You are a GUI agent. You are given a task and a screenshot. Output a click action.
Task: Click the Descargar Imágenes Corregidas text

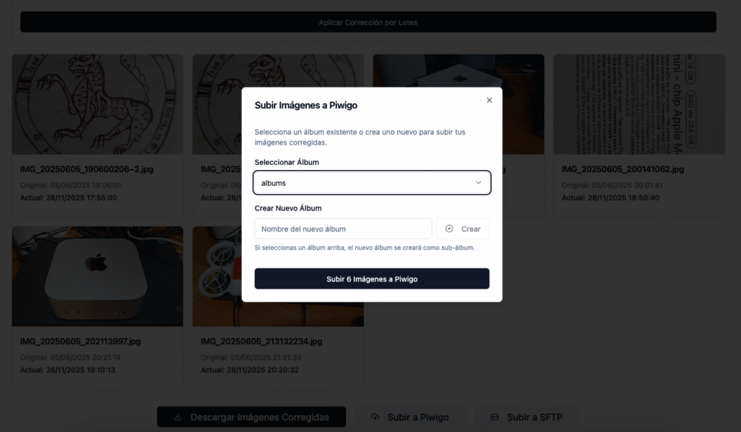259,417
